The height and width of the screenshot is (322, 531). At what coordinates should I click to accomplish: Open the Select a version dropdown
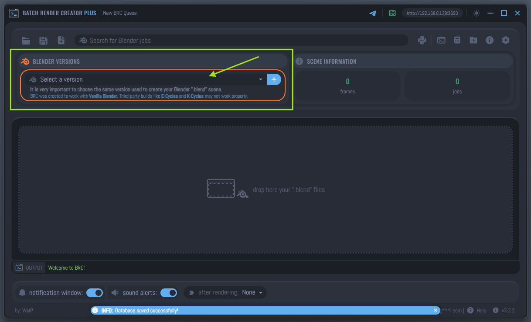click(145, 79)
